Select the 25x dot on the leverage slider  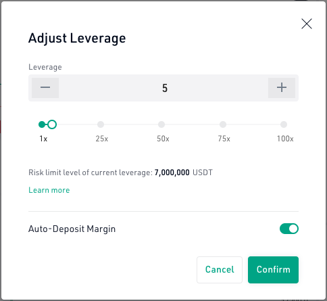point(101,124)
